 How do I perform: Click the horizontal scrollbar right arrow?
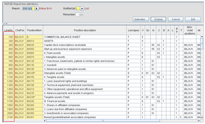tap(199, 121)
